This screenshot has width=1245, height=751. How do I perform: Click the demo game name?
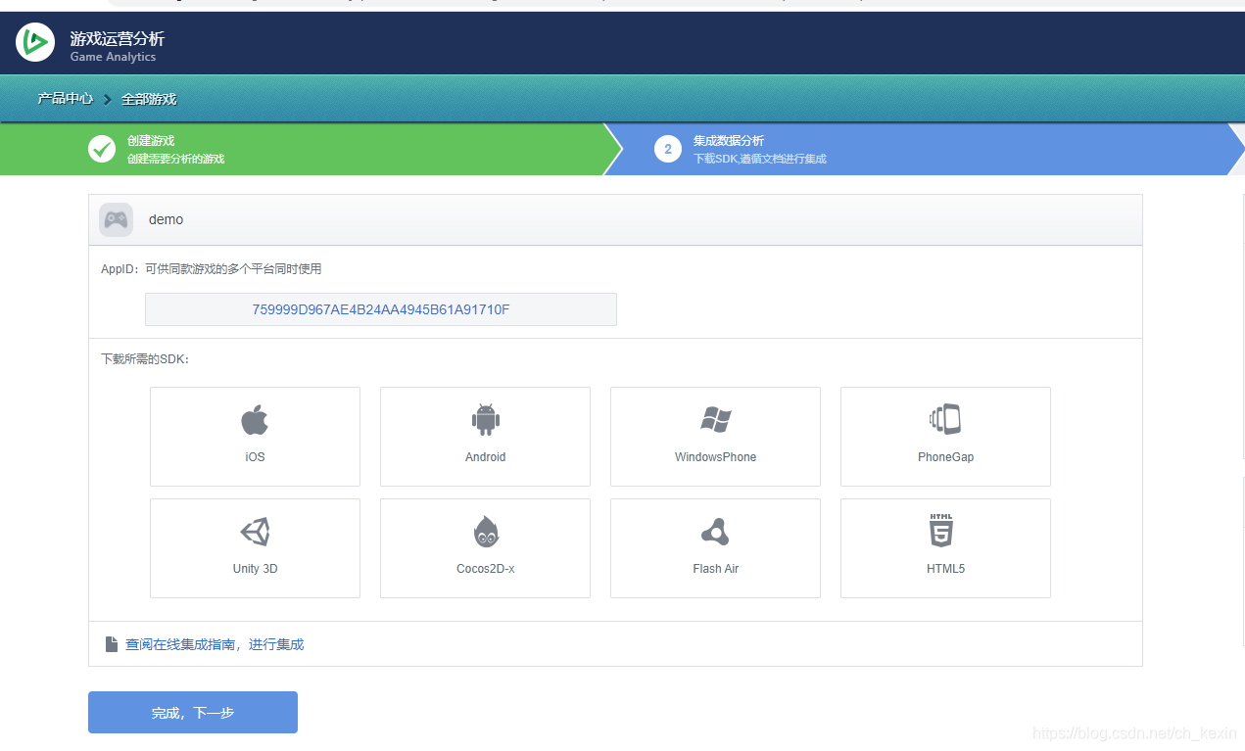[x=166, y=219]
